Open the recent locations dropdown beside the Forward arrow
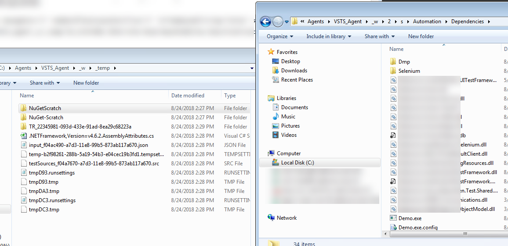Image resolution: width=508 pixels, height=246 pixels. tap(287, 22)
